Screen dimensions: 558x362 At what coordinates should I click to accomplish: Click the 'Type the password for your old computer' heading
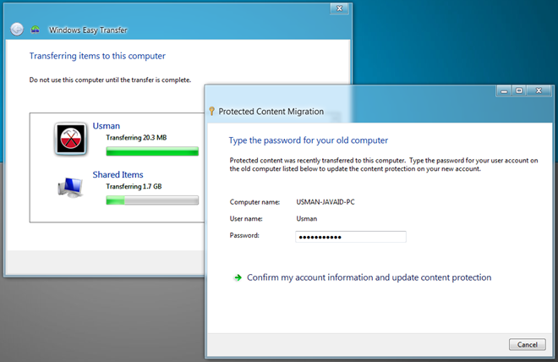(x=309, y=140)
